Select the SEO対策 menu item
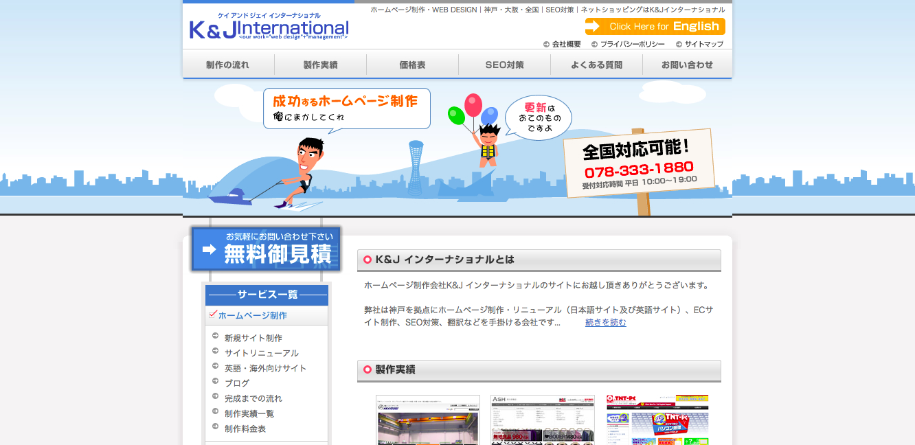 tap(504, 65)
